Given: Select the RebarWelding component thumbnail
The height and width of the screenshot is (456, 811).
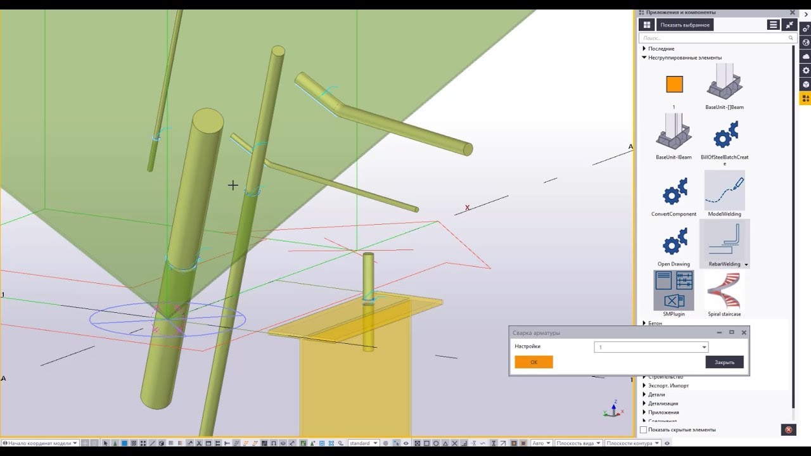Looking at the screenshot, I should click(x=724, y=241).
